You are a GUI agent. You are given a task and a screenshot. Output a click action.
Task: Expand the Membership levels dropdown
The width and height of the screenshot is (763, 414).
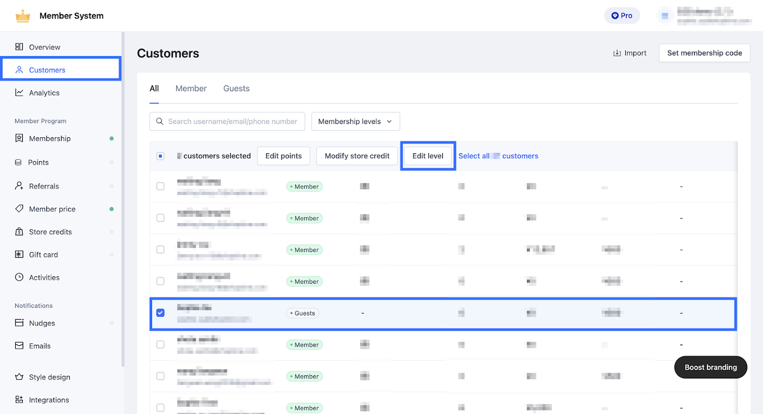tap(355, 121)
